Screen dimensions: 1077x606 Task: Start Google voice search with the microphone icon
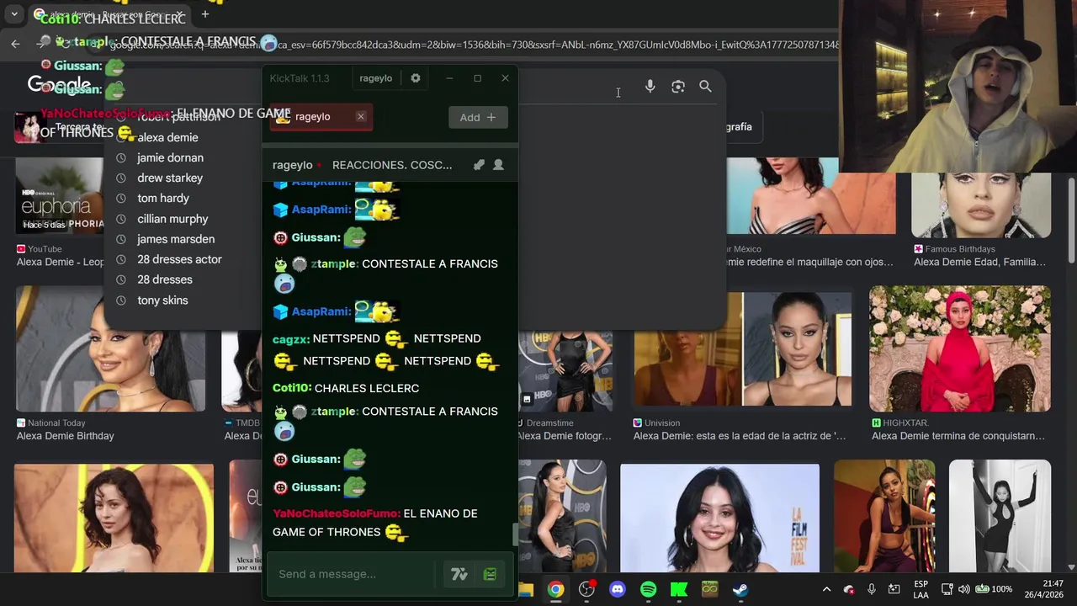tap(650, 86)
